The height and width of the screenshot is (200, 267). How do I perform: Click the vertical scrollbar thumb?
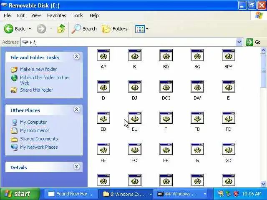click(263, 71)
